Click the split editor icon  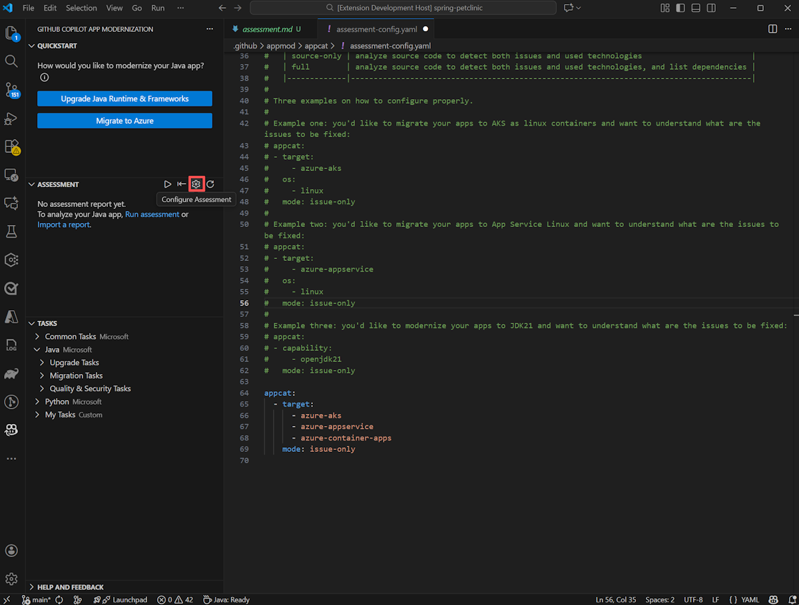(772, 29)
